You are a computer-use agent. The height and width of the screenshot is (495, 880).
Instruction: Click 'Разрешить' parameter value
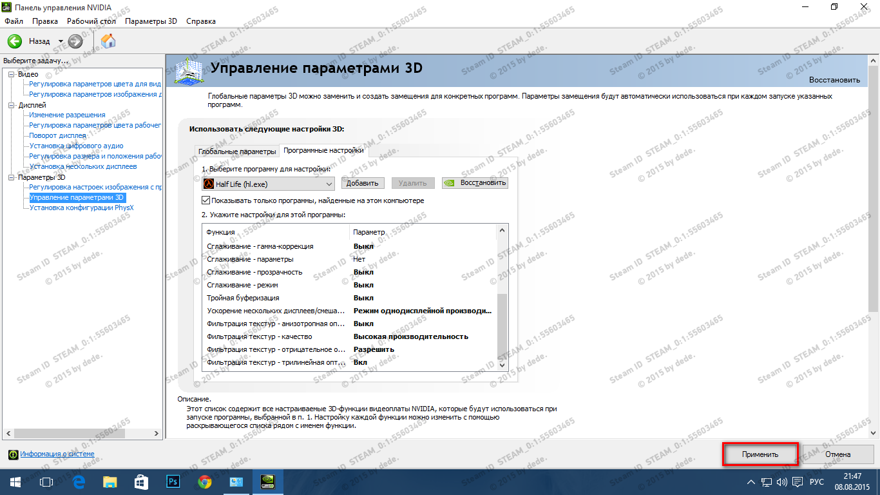(x=374, y=349)
